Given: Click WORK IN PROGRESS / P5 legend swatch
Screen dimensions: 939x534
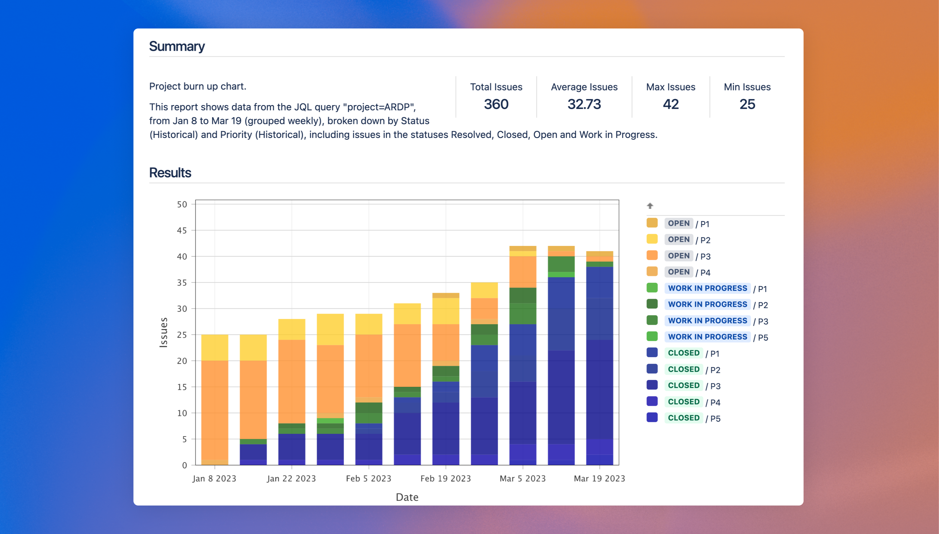Looking at the screenshot, I should click(652, 337).
